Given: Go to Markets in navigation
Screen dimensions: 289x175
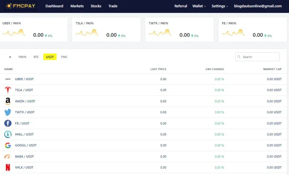Looking at the screenshot, I should click(77, 6).
